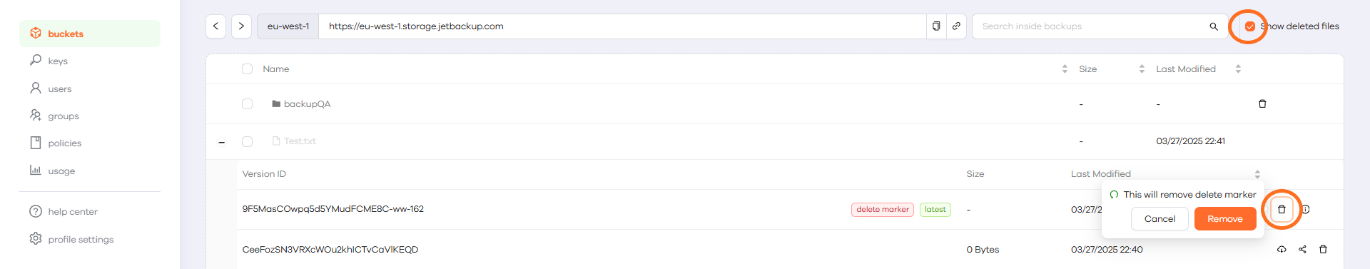The image size is (1370, 269).
Task: Click the Search inside backups field
Action: 1091,26
